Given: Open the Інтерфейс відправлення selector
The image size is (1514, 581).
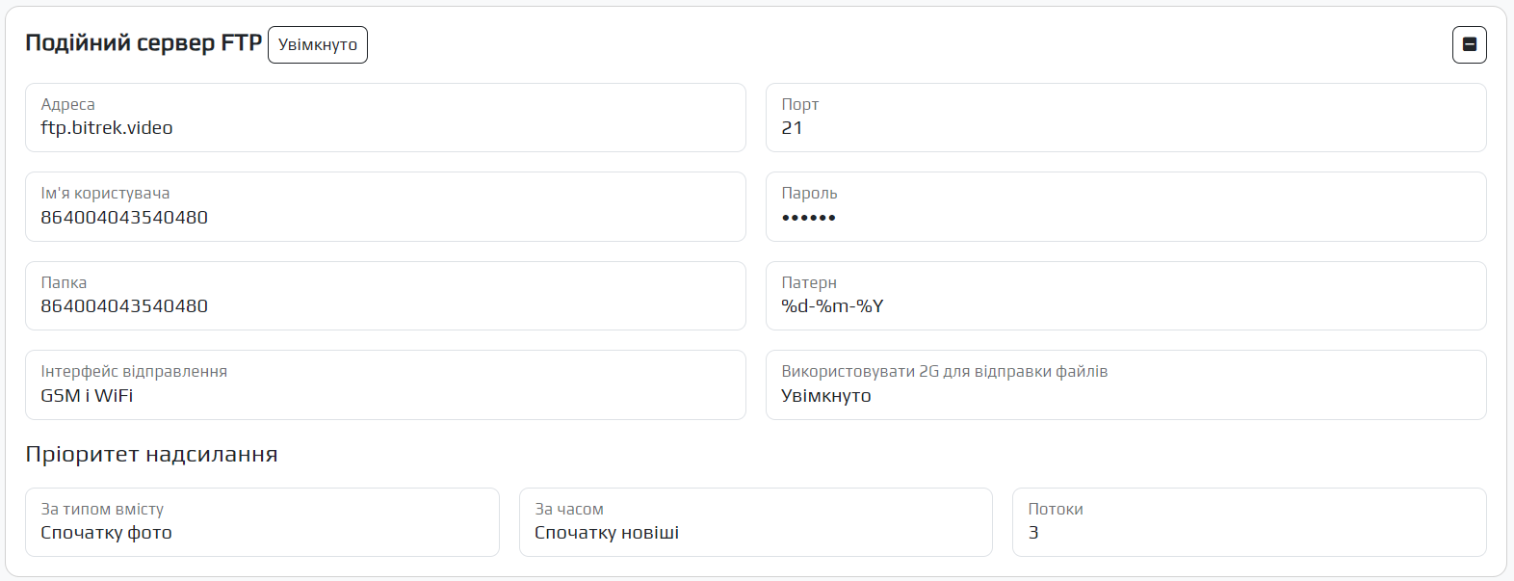Looking at the screenshot, I should tap(385, 384).
